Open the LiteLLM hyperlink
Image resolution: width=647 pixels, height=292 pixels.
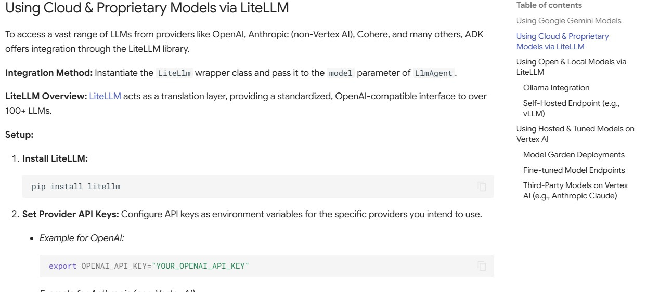[105, 97]
